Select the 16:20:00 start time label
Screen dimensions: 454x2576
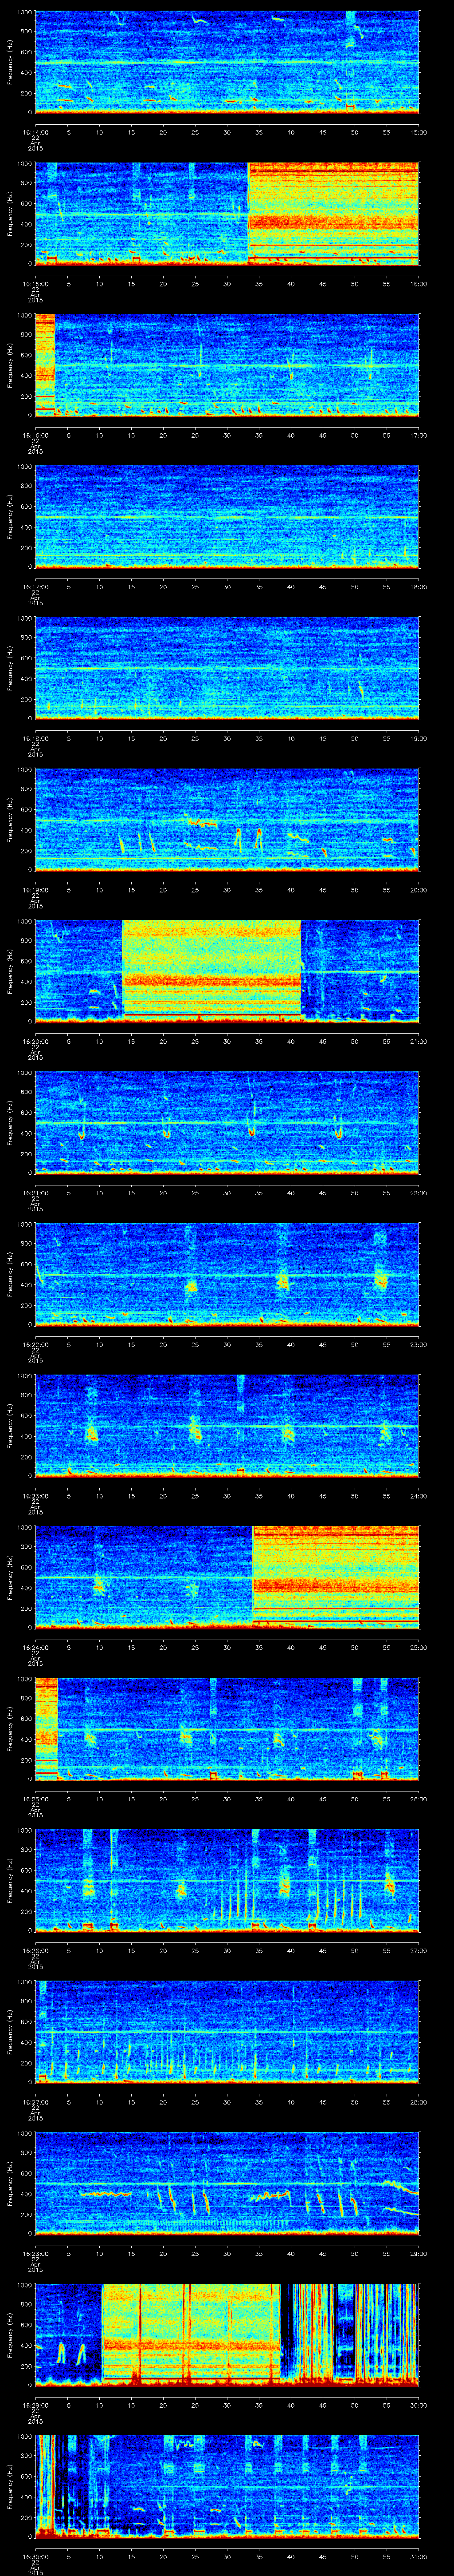click(35, 1042)
